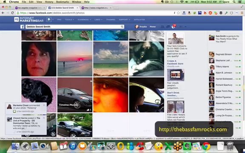Open the volume icon in menu bar
Viewport: 245px width, 153px height.
tap(187, 2)
